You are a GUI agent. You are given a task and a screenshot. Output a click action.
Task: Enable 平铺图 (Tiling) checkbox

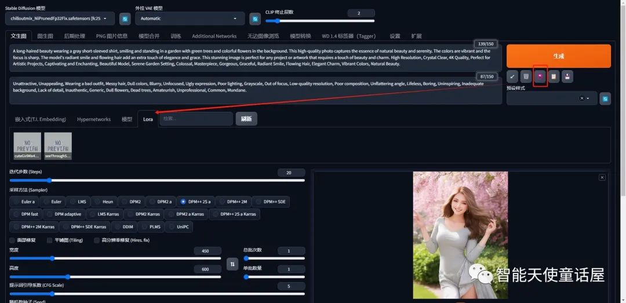(x=49, y=240)
